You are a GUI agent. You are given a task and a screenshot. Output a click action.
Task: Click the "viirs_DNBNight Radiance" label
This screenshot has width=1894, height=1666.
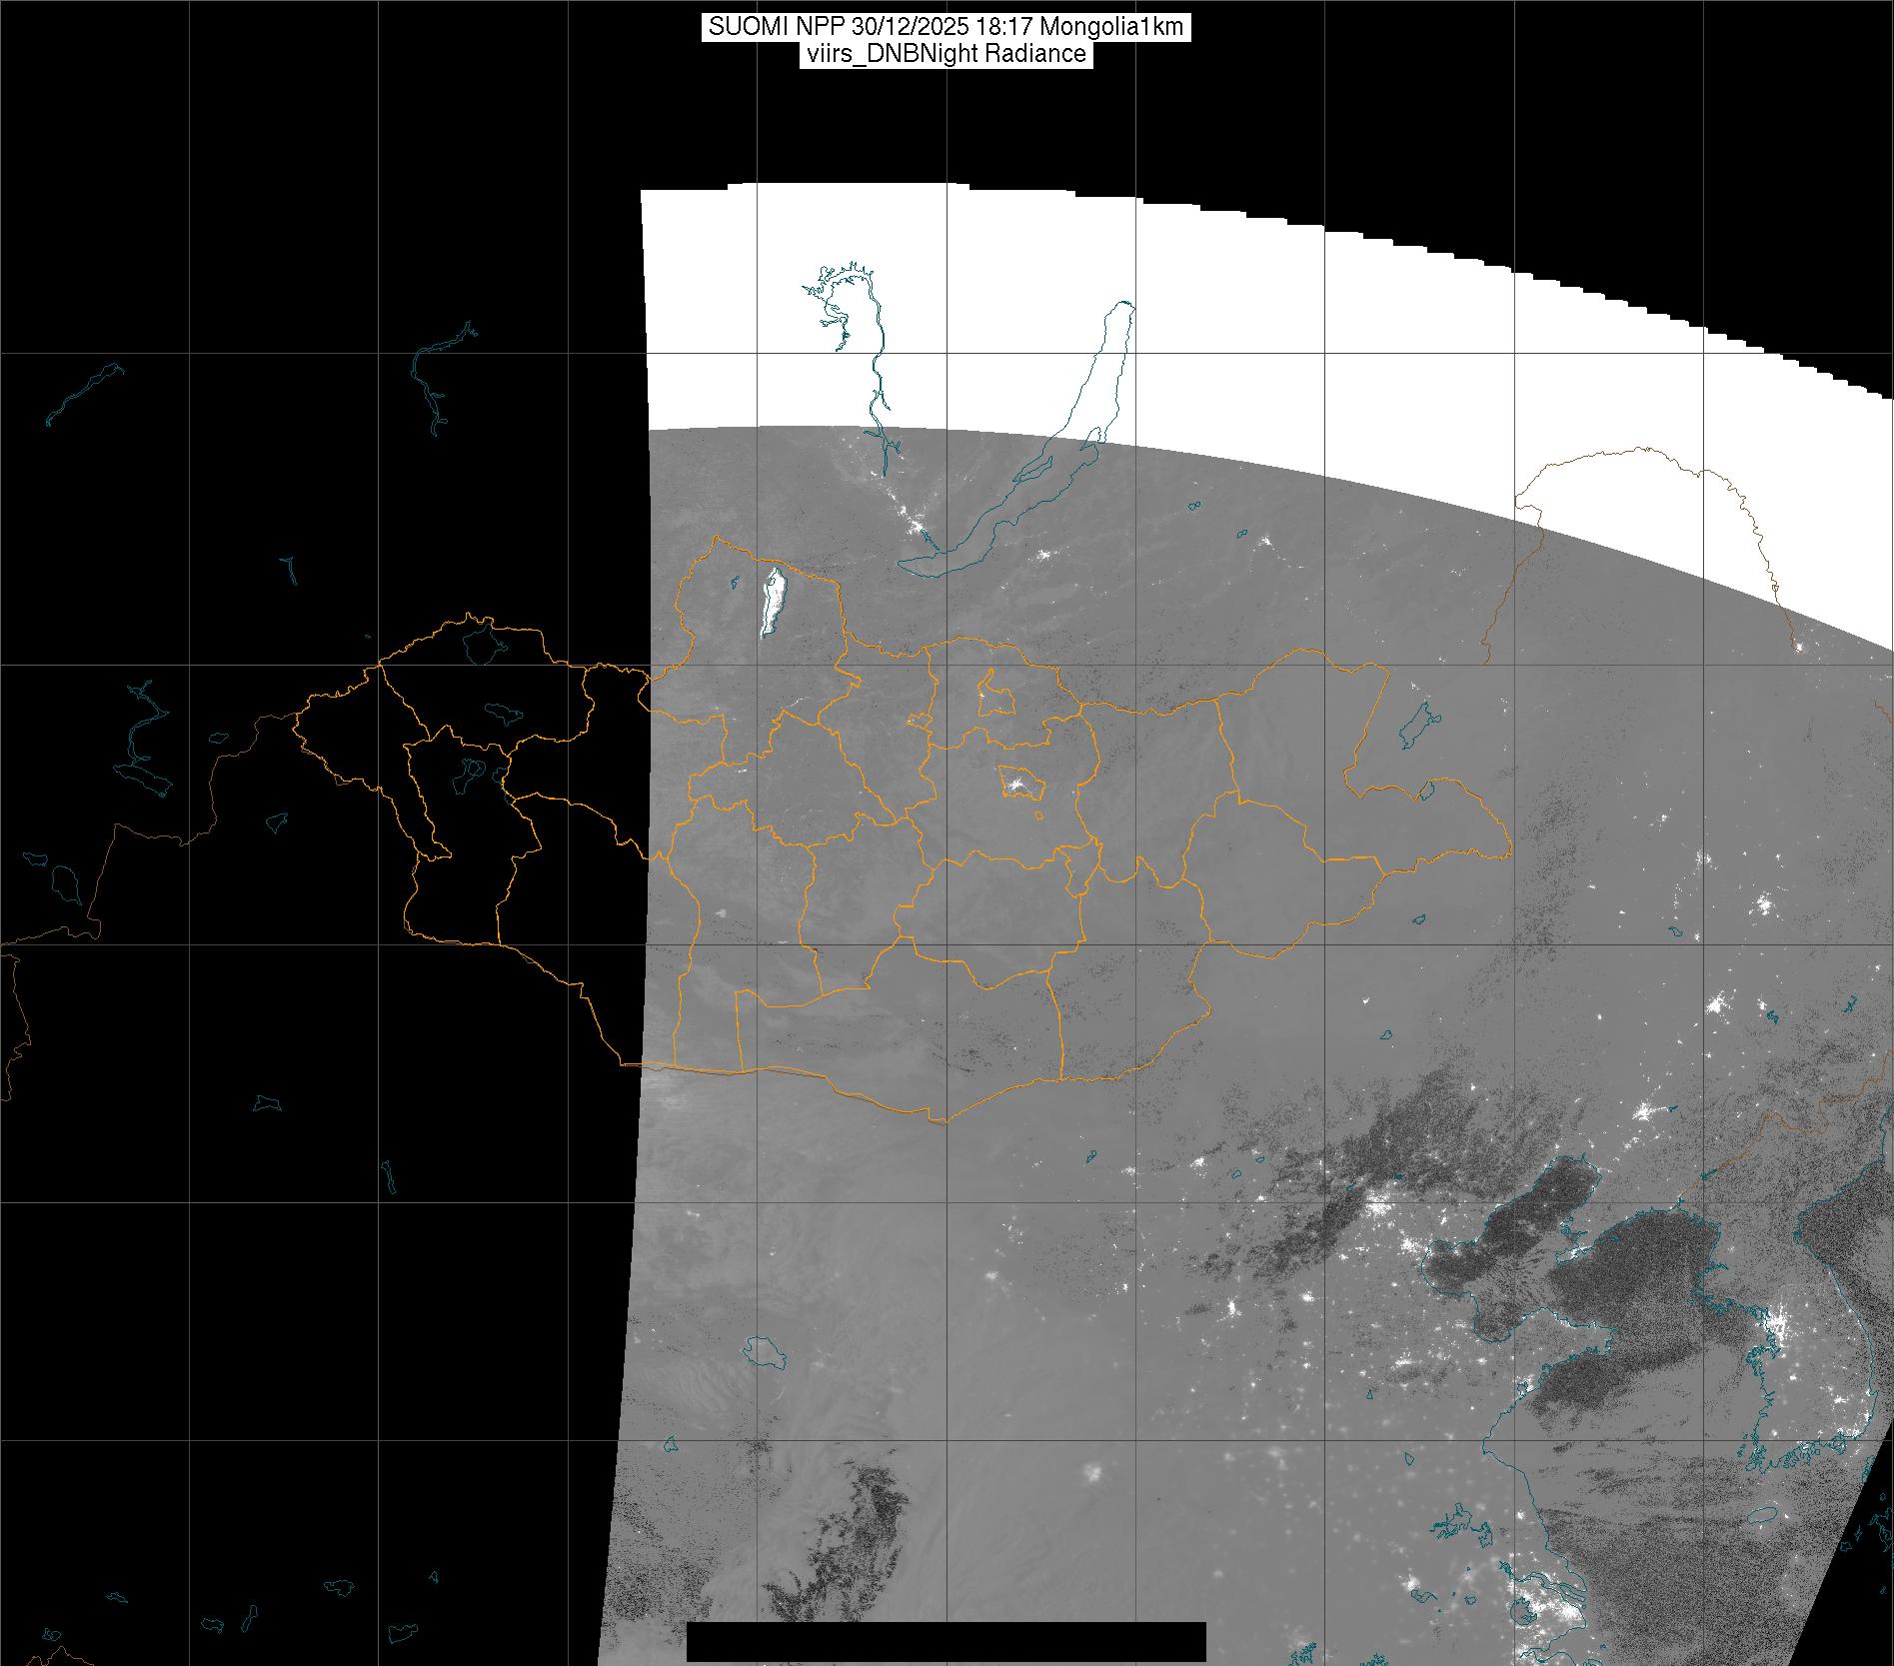point(945,54)
